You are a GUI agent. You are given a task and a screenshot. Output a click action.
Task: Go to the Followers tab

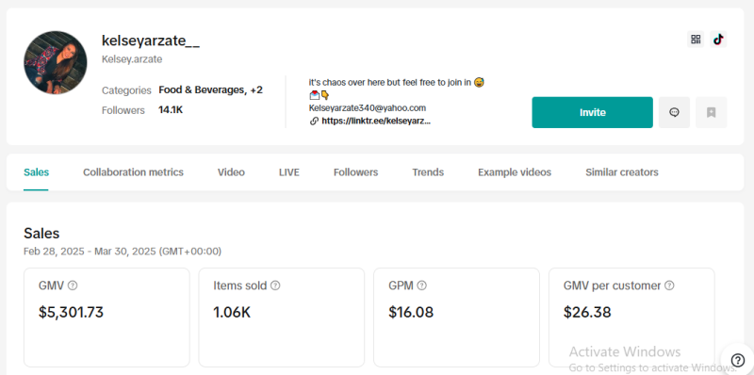click(x=356, y=172)
